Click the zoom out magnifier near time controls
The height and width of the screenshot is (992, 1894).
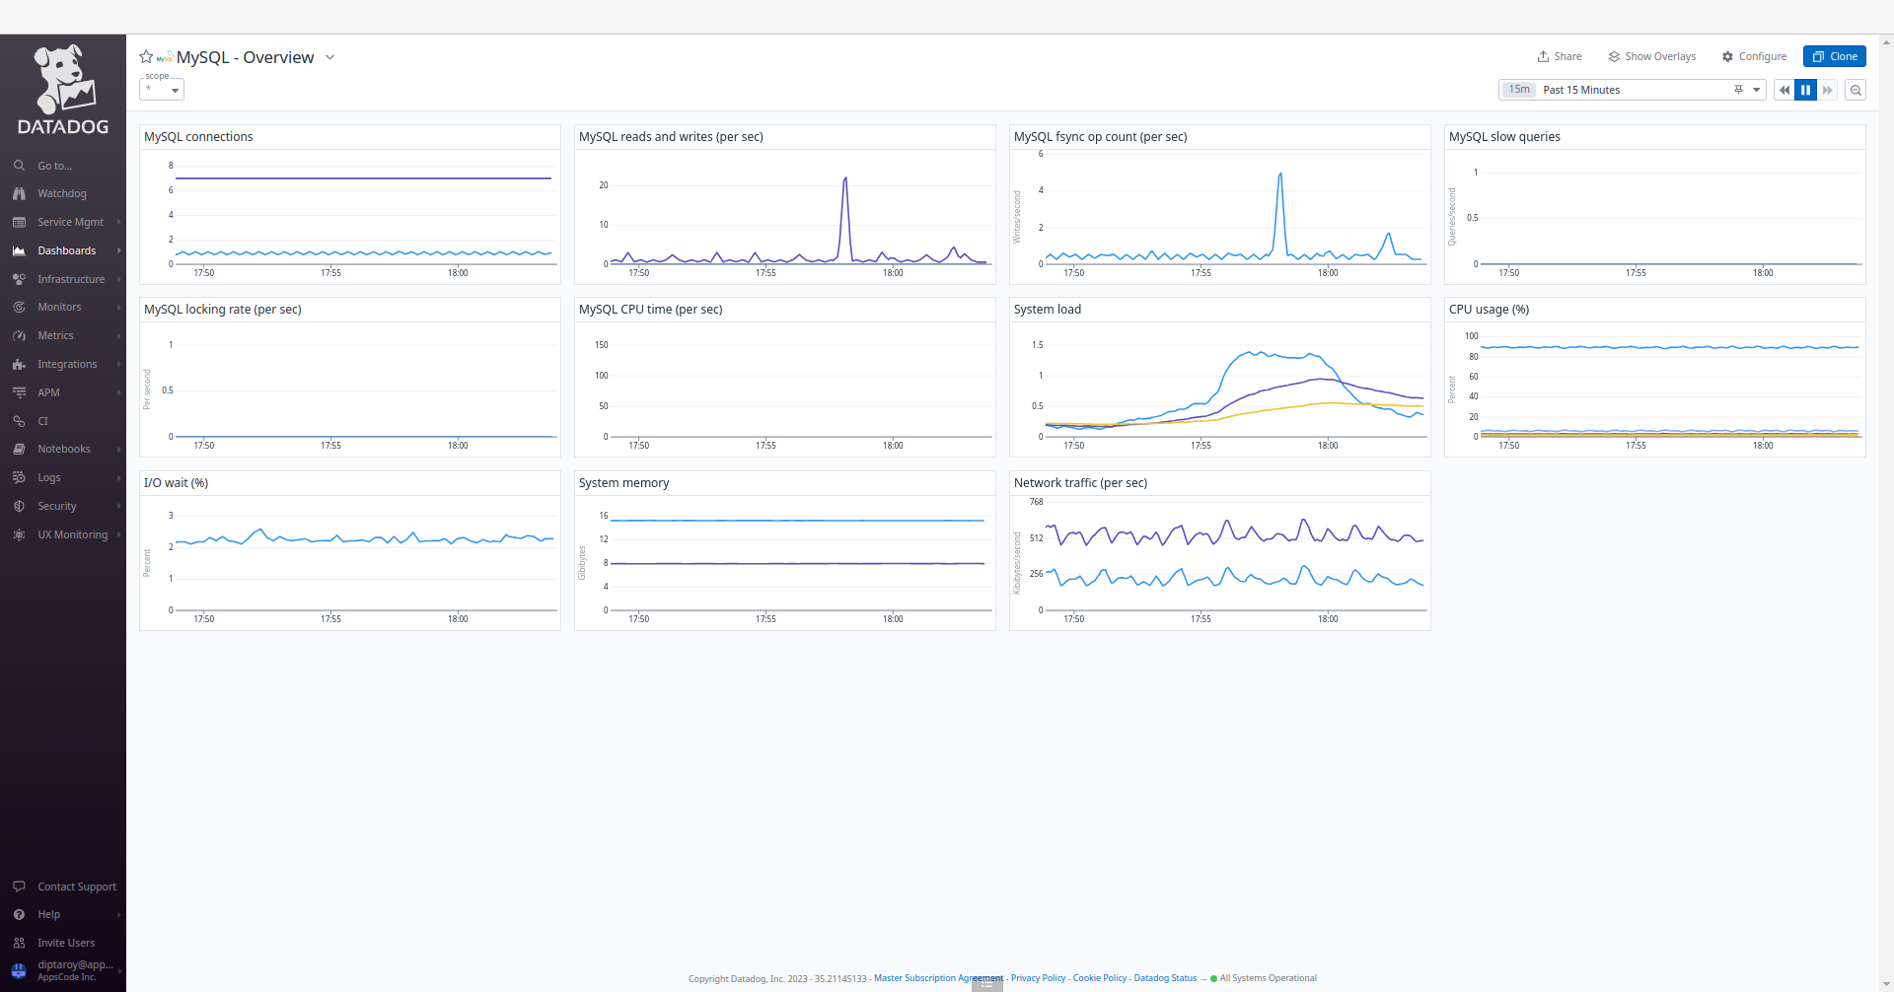(1856, 90)
